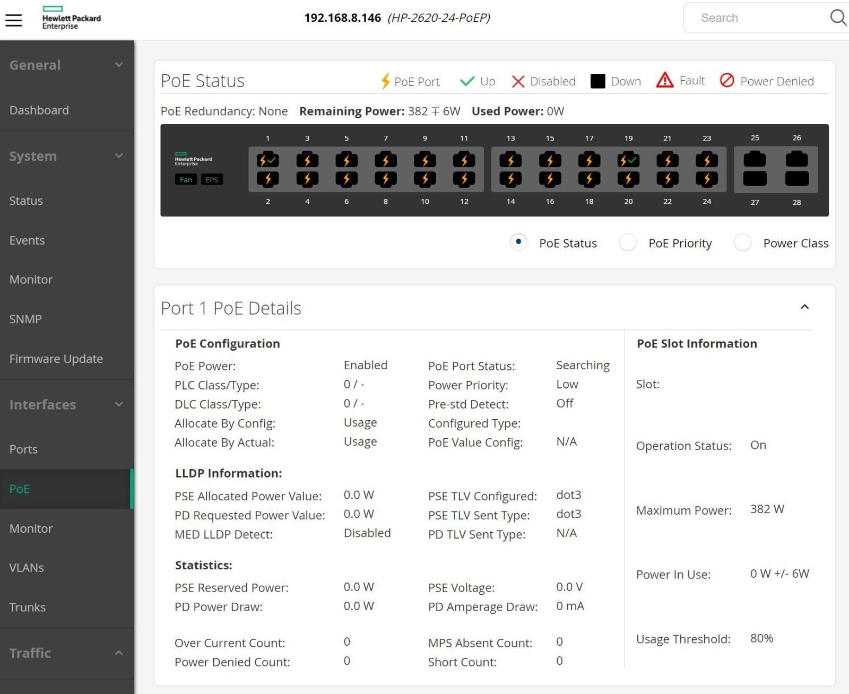Viewport: 849px width, 694px height.
Task: Select the PoE Priority radio button
Action: (x=628, y=242)
